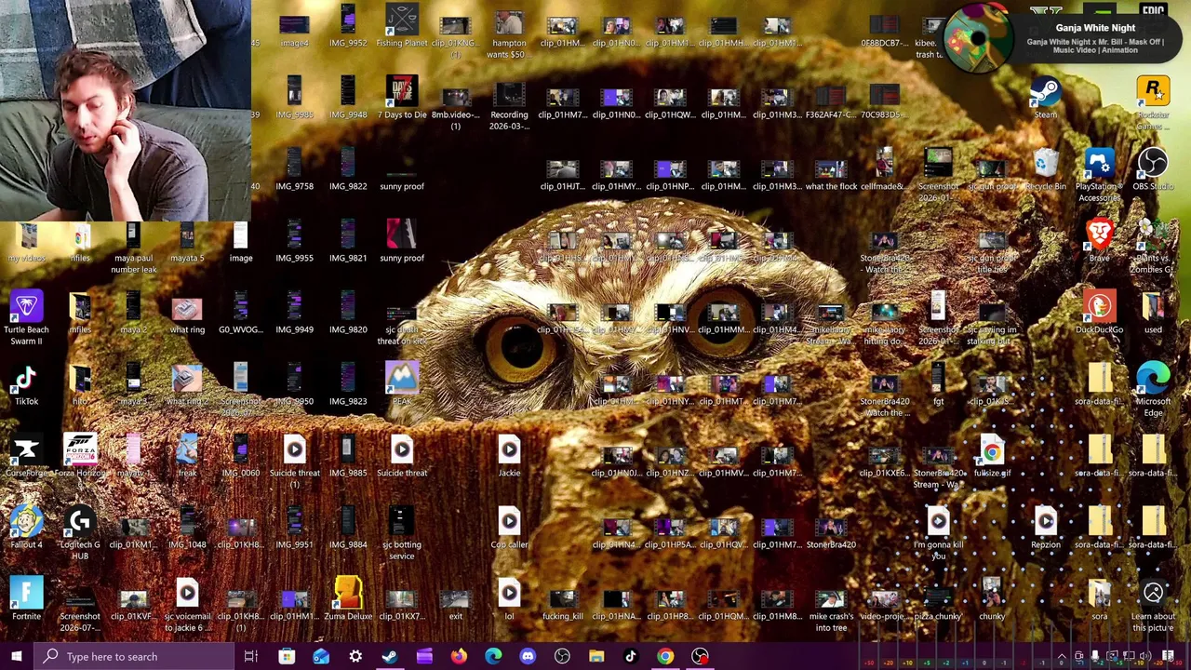Open the Steam desktop shortcut
Screen dimensions: 1191x670
1046,98
